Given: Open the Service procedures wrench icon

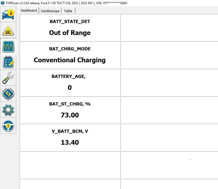Looking at the screenshot, I should (x=8, y=78).
